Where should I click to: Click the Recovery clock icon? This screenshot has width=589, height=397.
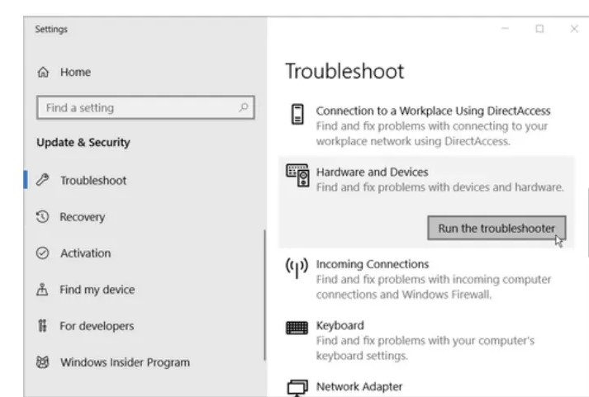[x=42, y=216]
